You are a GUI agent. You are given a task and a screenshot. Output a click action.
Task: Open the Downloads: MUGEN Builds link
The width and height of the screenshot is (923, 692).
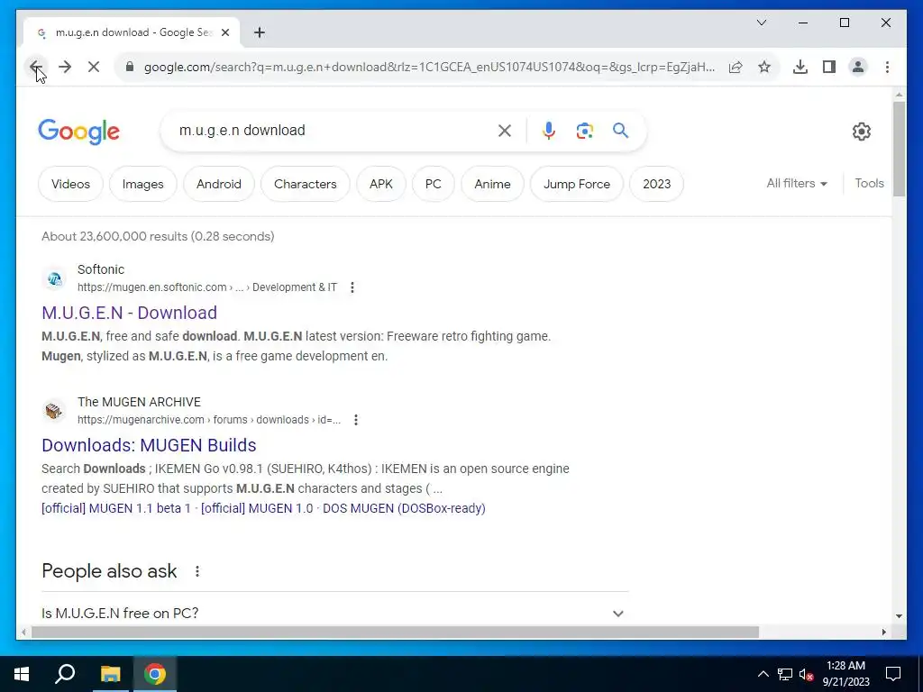(149, 445)
